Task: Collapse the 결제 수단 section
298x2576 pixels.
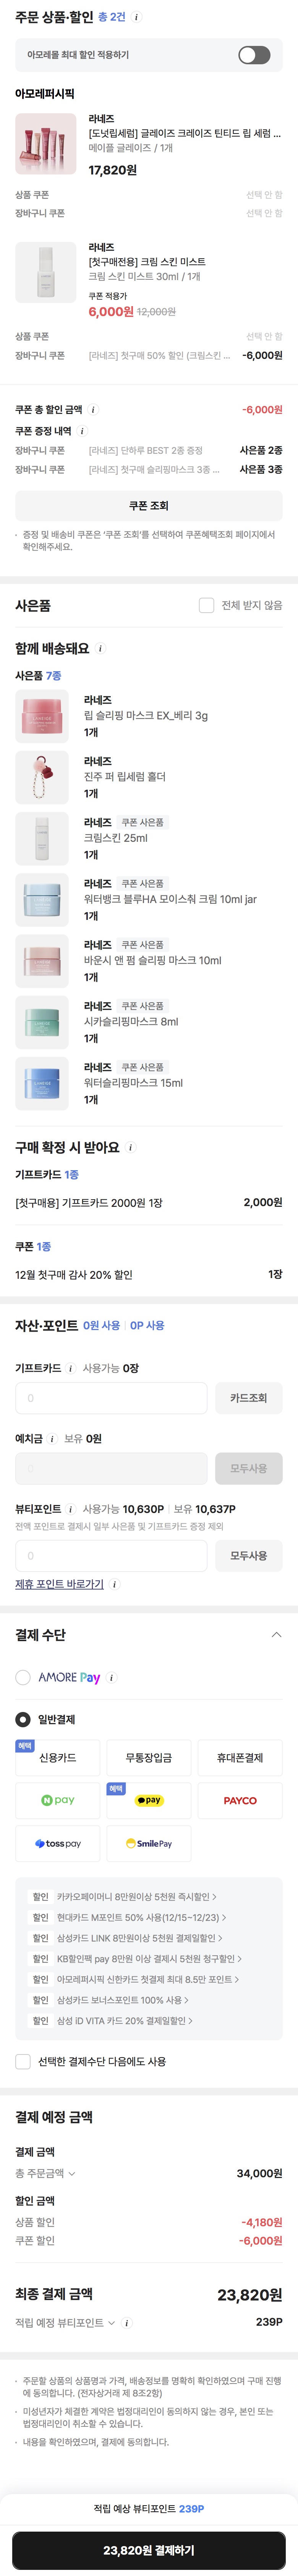Action: (x=276, y=1634)
